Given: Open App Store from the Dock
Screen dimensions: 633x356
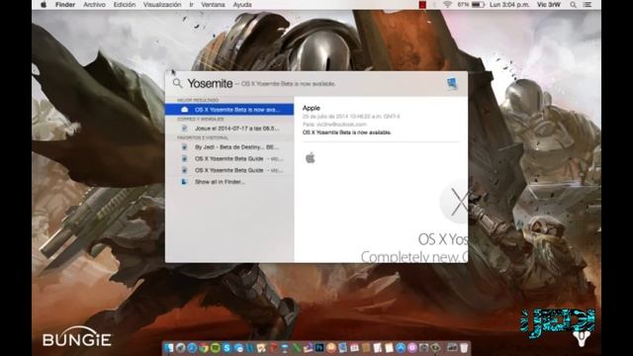Looking at the screenshot, I should [x=401, y=347].
